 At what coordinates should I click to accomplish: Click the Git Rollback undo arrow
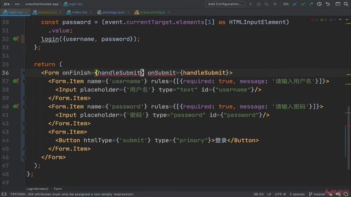[x=328, y=4]
